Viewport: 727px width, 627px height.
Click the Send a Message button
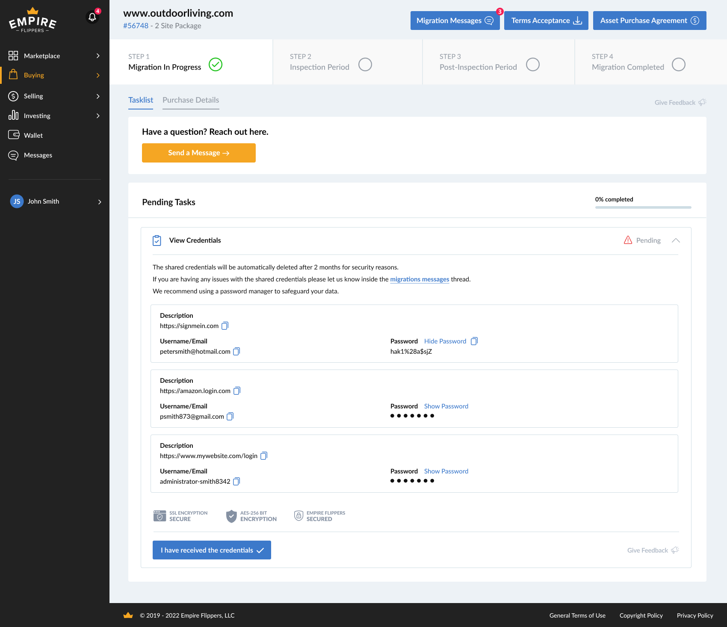(198, 153)
